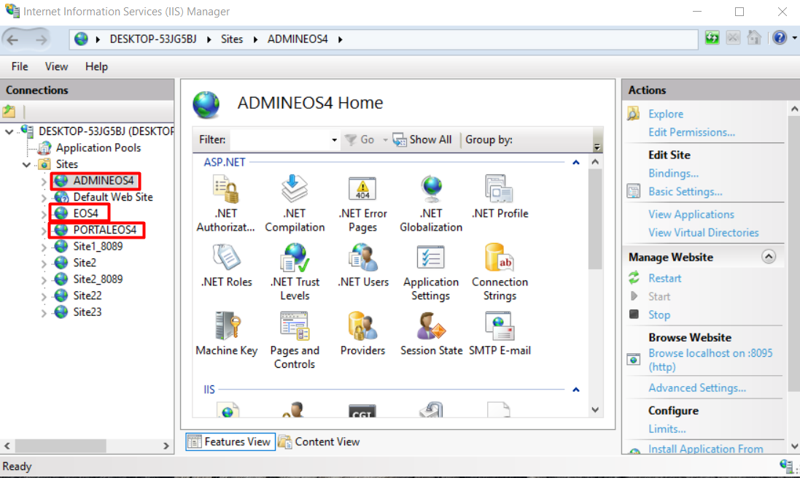
Task: Open Pages and Controls feature
Action: [x=295, y=340]
